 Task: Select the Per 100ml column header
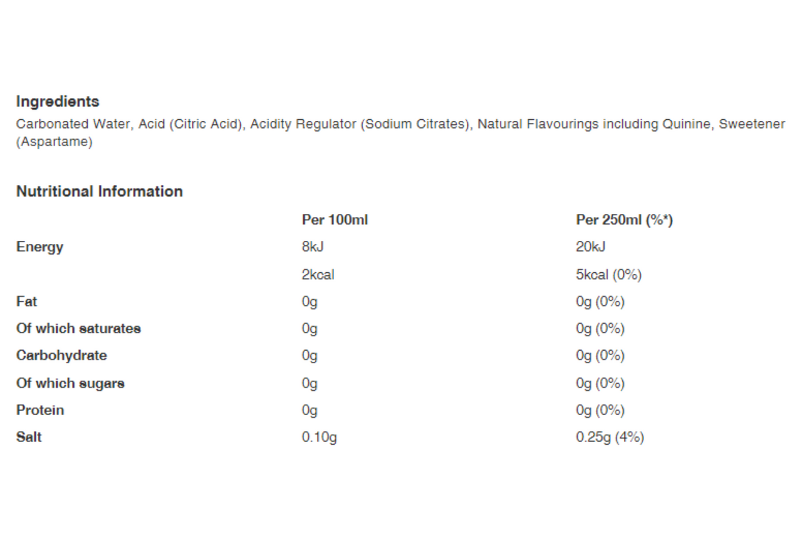tap(335, 220)
